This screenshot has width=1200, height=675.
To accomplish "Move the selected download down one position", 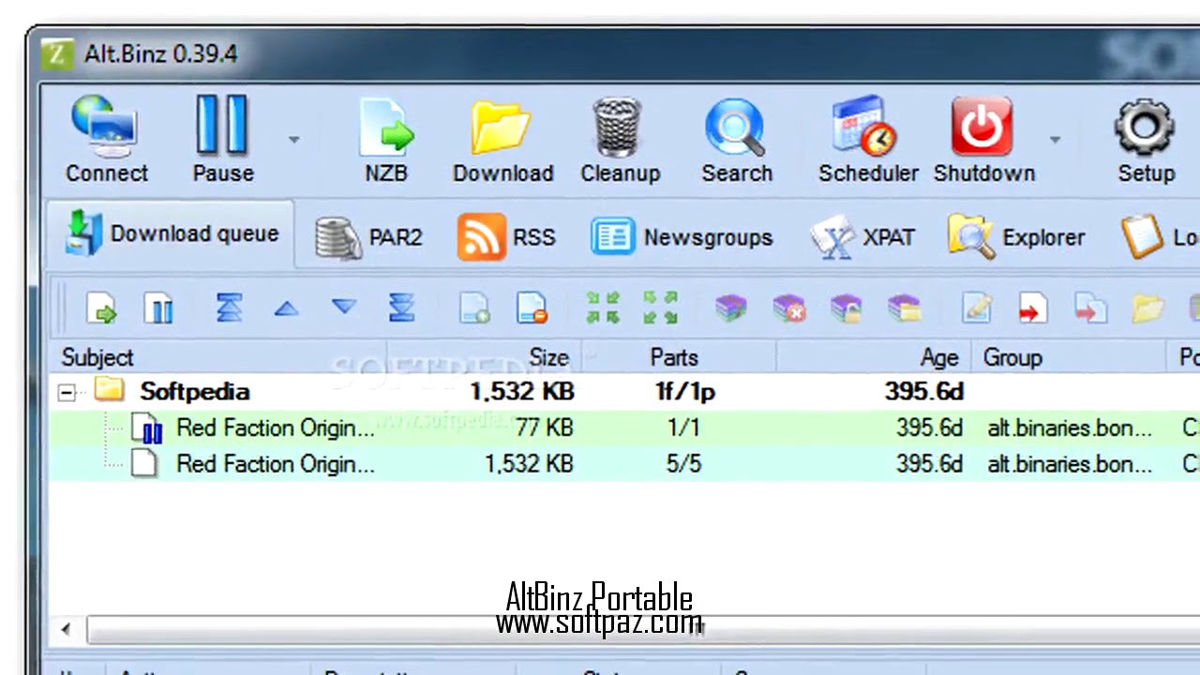I will 343,308.
